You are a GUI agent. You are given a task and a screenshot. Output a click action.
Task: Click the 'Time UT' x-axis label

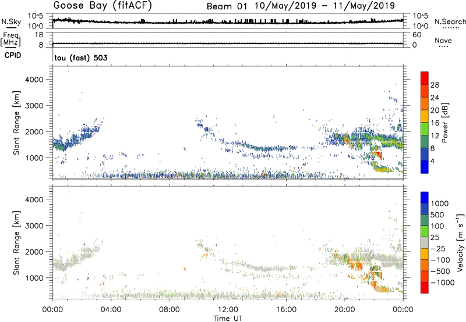pos(228,319)
